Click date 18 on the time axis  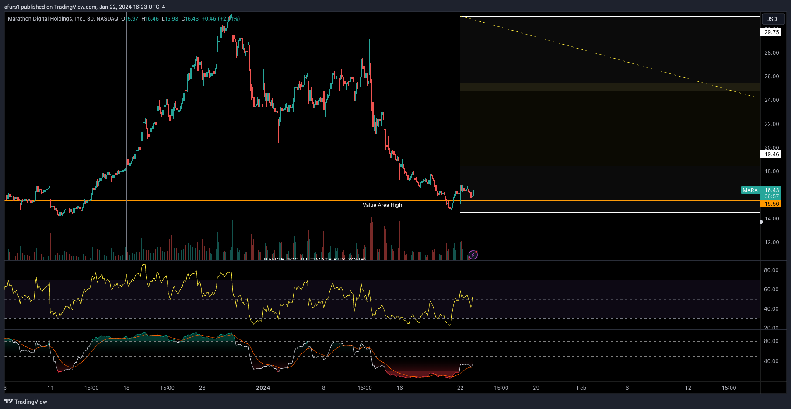tap(126, 388)
